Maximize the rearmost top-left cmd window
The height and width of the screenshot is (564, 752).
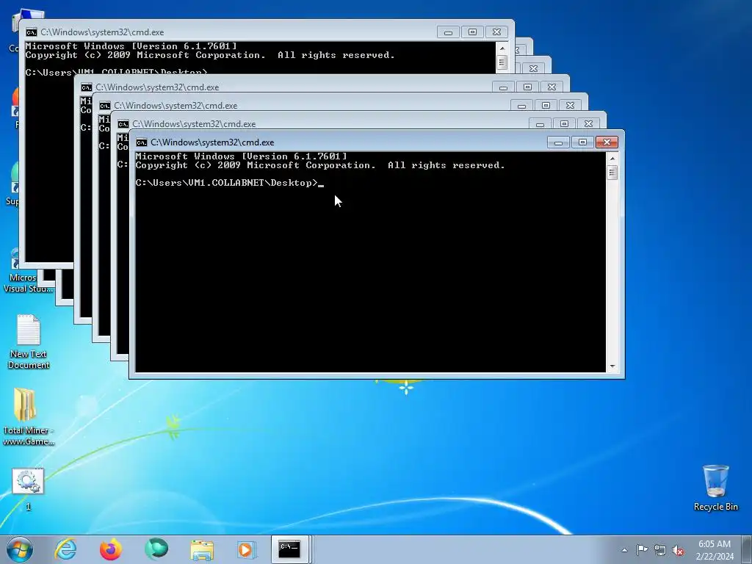coord(472,32)
